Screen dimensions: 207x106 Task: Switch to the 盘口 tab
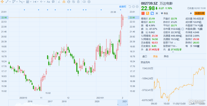point(145,56)
